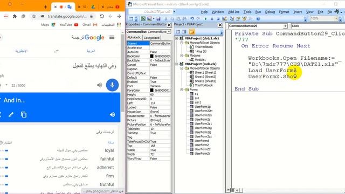345x194 pixels.
Task: Select Arabic as the language
Action: [91, 51]
